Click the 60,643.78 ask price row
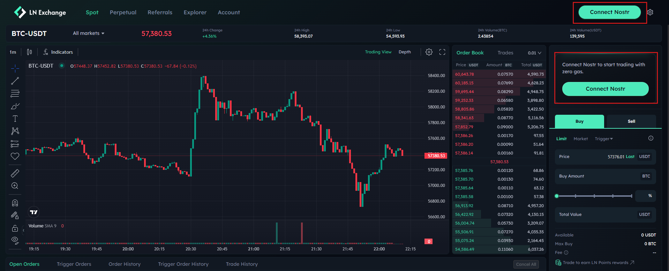Viewport: 669px width, 271px height. pos(499,74)
